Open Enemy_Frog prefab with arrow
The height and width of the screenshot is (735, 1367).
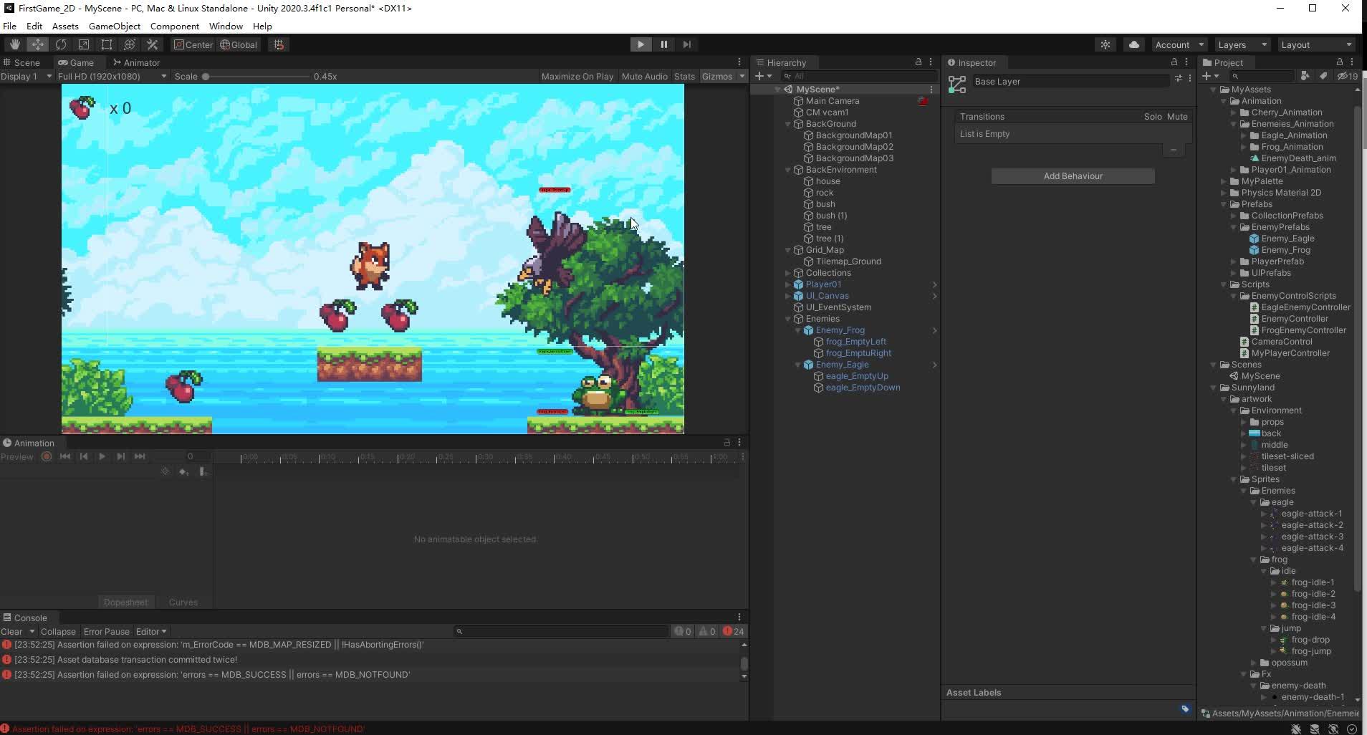coord(934,330)
